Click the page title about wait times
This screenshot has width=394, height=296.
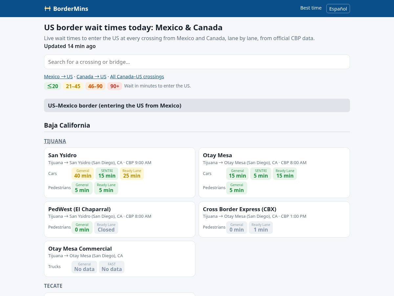click(133, 27)
